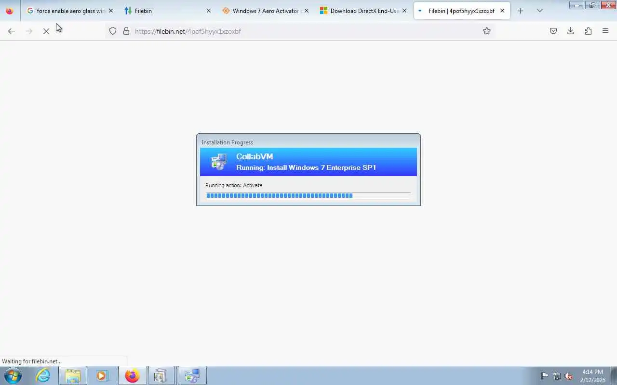Open the network tray icon
Viewport: 617px width, 385px height.
tap(557, 376)
